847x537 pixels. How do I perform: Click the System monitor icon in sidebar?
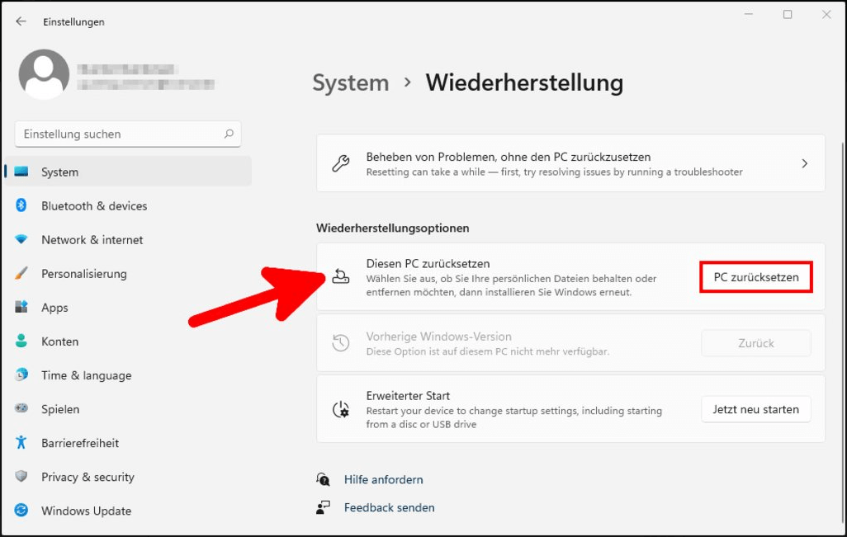21,172
